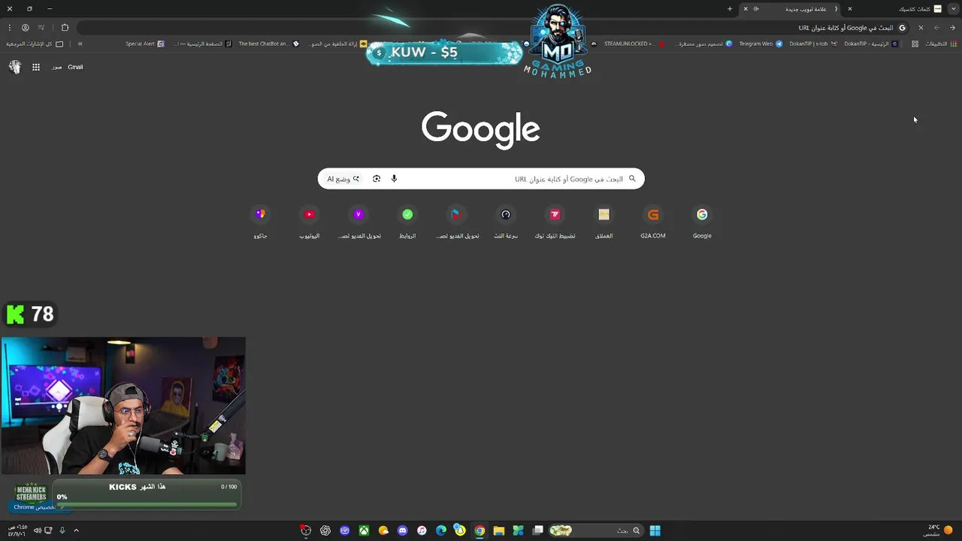This screenshot has width=962, height=541.
Task: Expand hidden bookmarks chevron
Action: pos(80,44)
